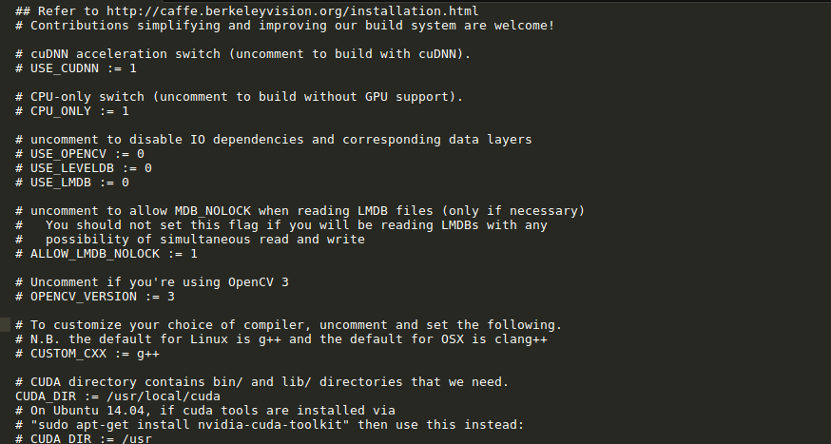Screen dimensions: 831x444
Task: Place cursor on the commented CUDA_DIR := /usr line
Action: coord(84,438)
